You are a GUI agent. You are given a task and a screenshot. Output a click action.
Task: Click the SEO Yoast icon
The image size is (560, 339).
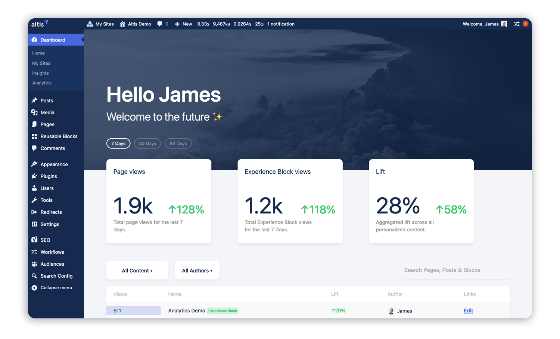(34, 240)
